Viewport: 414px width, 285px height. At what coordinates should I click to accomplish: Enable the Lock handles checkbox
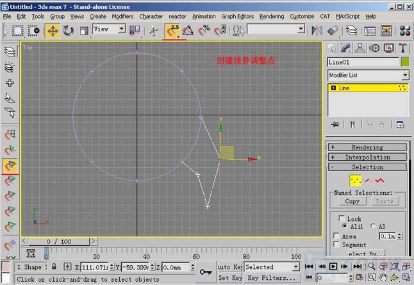342,218
